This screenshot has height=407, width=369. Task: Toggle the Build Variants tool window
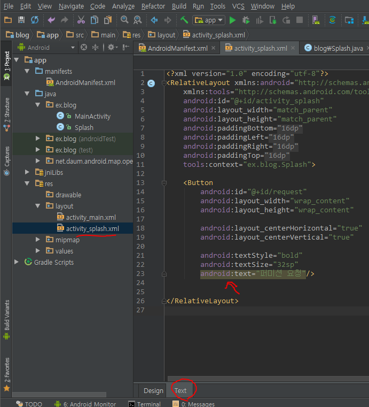tap(6, 319)
